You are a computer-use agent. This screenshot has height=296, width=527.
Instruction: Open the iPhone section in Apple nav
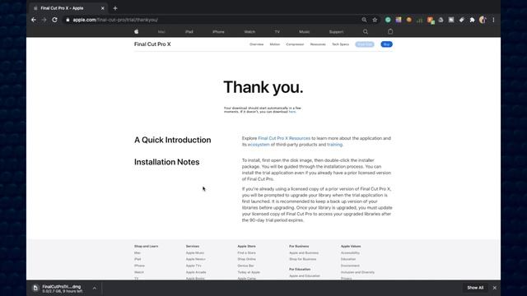[218, 32]
